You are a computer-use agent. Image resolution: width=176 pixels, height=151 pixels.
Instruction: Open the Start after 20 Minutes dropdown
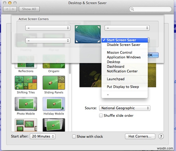click(x=42, y=136)
